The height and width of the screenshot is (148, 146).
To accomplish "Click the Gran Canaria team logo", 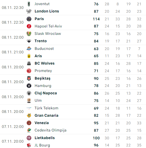I will (x=29, y=115).
